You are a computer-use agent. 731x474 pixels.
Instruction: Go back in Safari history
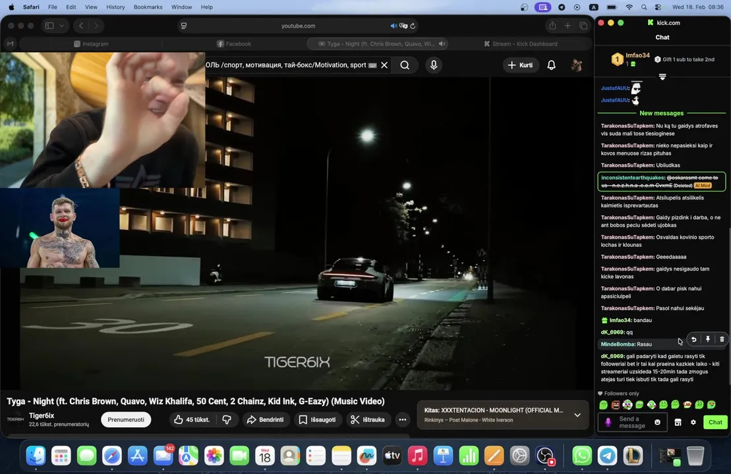point(81,26)
